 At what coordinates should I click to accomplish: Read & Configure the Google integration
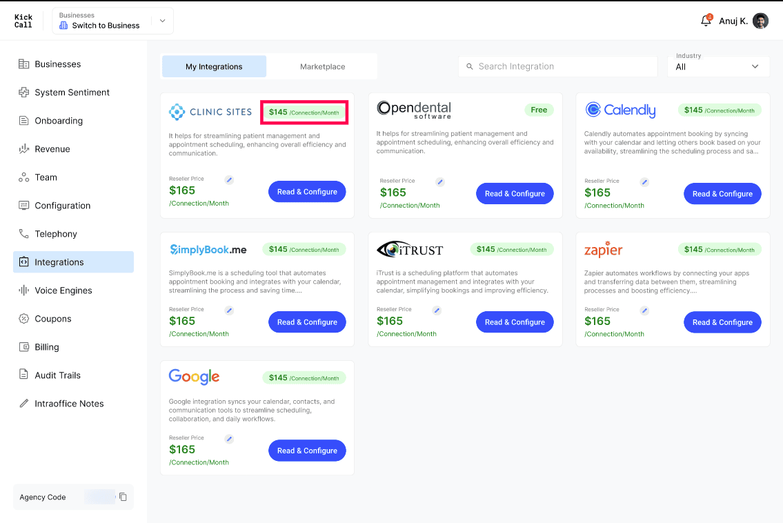[x=307, y=451]
